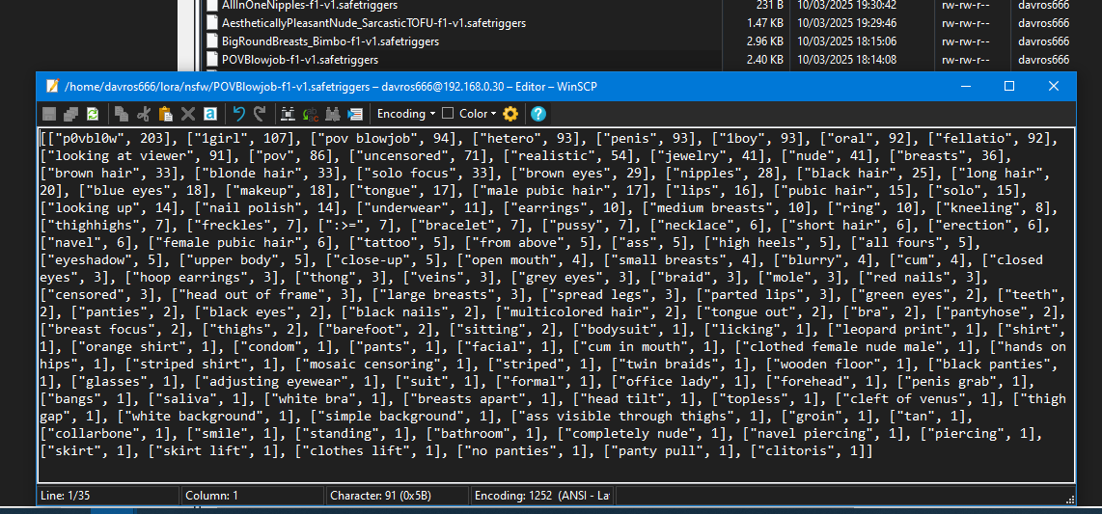Viewport: 1102px width, 514px height.
Task: Click the date 10/03/2025 18:15:06
Action: click(847, 41)
